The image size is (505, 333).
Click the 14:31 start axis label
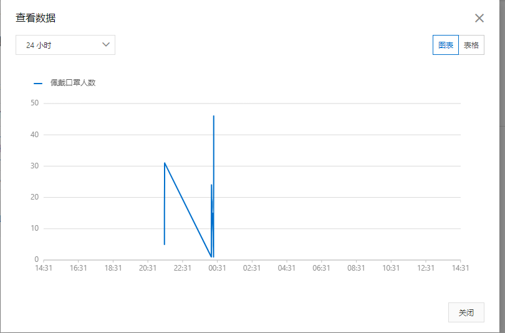[44, 268]
